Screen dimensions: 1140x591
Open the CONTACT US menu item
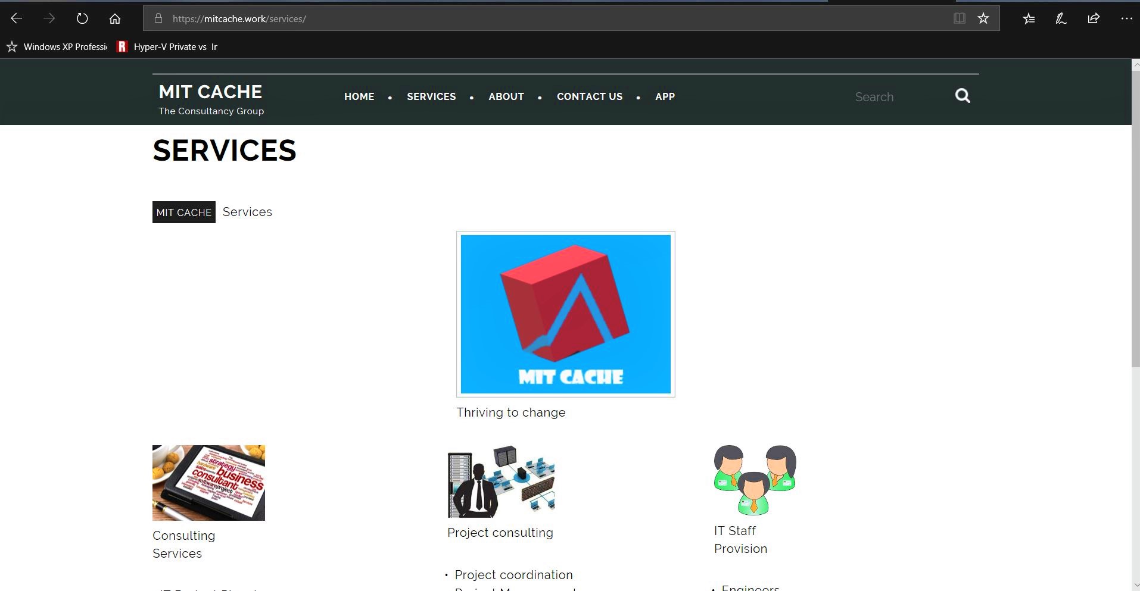click(x=590, y=96)
